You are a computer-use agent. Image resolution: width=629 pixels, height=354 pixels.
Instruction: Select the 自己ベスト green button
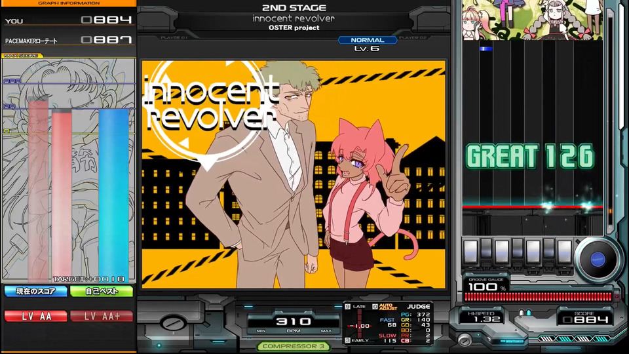(x=102, y=291)
